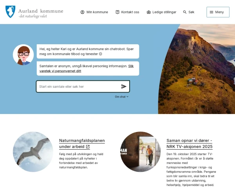The image size is (235, 188).
Task: Click the seagull thumbnail image
Action: point(33,152)
